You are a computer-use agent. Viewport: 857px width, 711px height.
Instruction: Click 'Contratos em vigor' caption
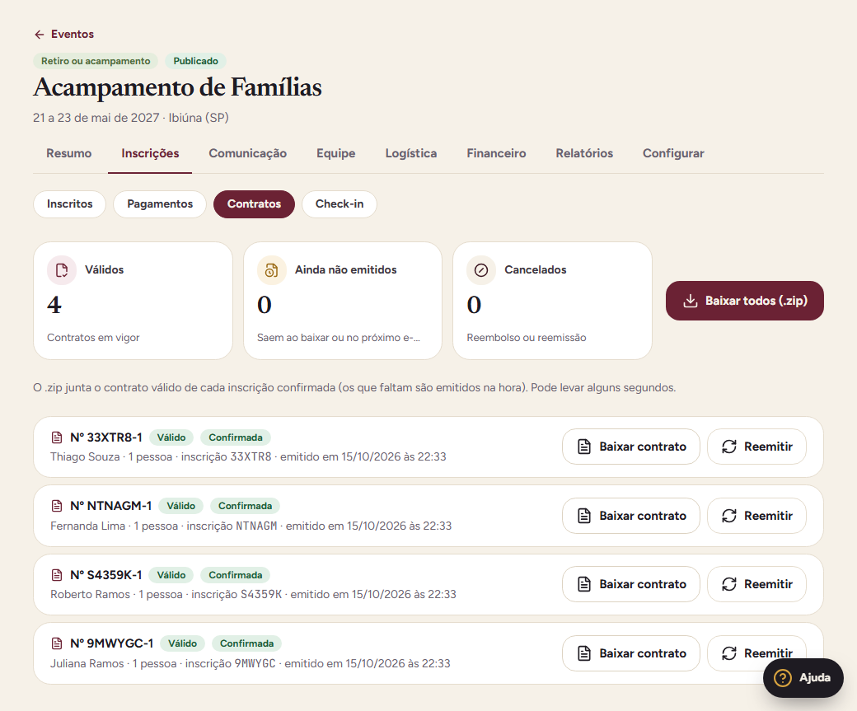pos(93,338)
